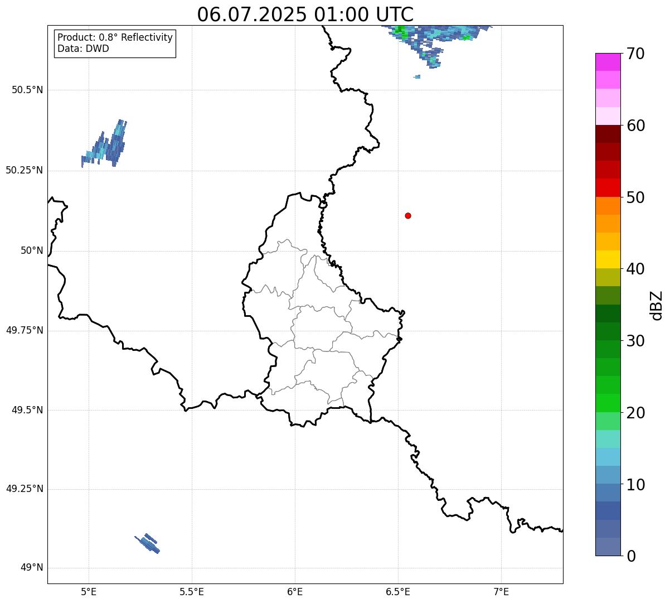The image size is (670, 603).
Task: Click the Product: 0.8° Reflectivity label
Action: [115, 37]
